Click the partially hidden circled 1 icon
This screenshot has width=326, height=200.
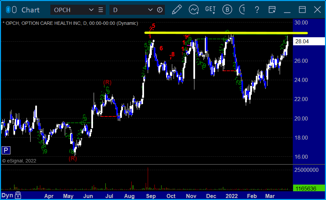(x=242, y=9)
